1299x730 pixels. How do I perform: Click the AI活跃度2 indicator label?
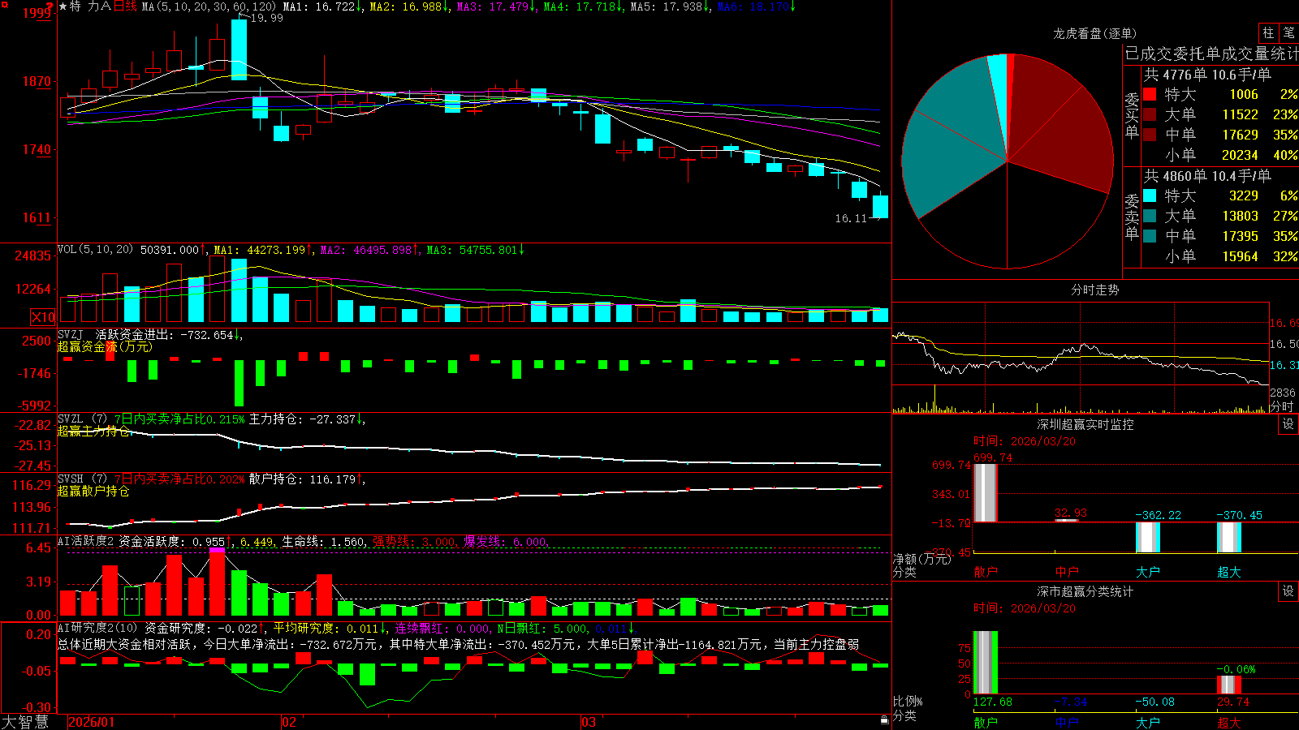[x=86, y=542]
